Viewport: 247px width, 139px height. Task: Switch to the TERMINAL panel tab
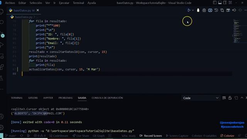pos(17,98)
